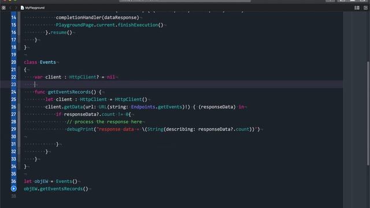This screenshot has width=370, height=208.
Task: Select line number 26 in the gutter
Action: tap(13, 107)
